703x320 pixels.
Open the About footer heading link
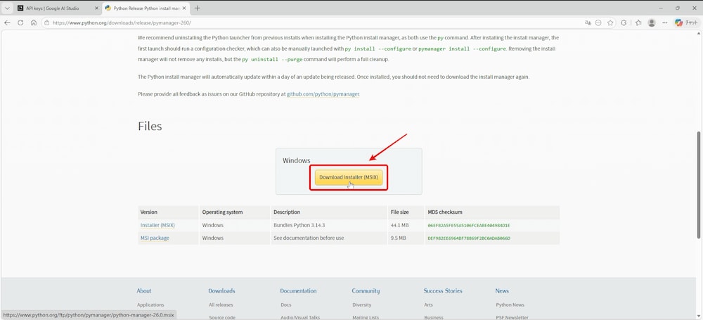pyautogui.click(x=144, y=291)
